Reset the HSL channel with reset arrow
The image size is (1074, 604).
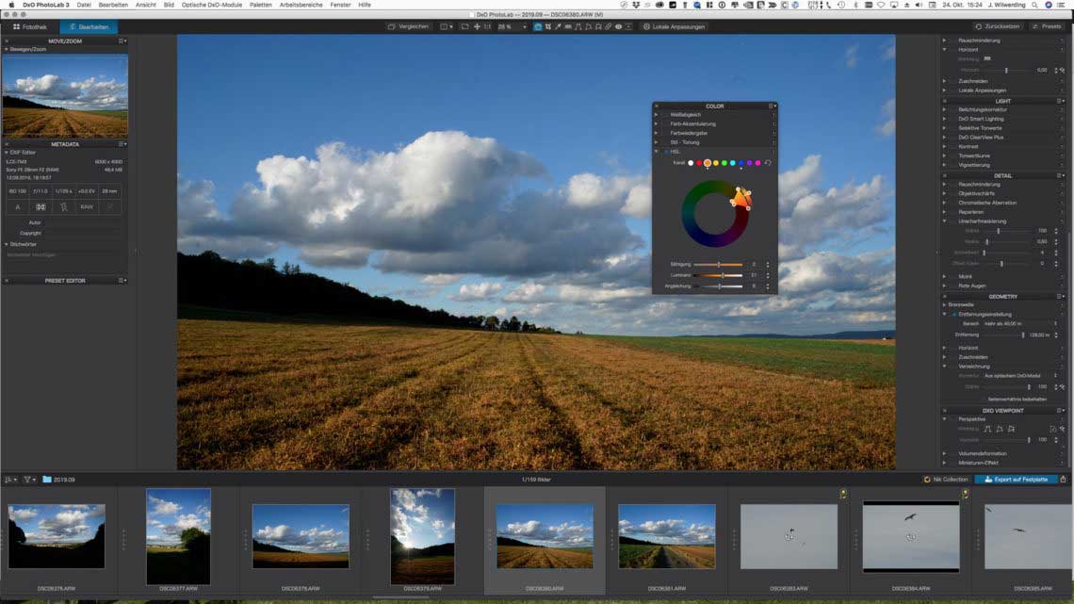point(768,163)
